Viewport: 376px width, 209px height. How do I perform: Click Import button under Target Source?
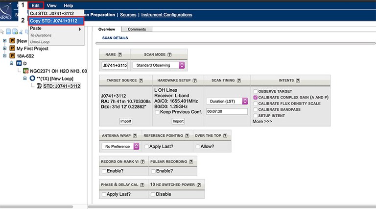click(126, 121)
